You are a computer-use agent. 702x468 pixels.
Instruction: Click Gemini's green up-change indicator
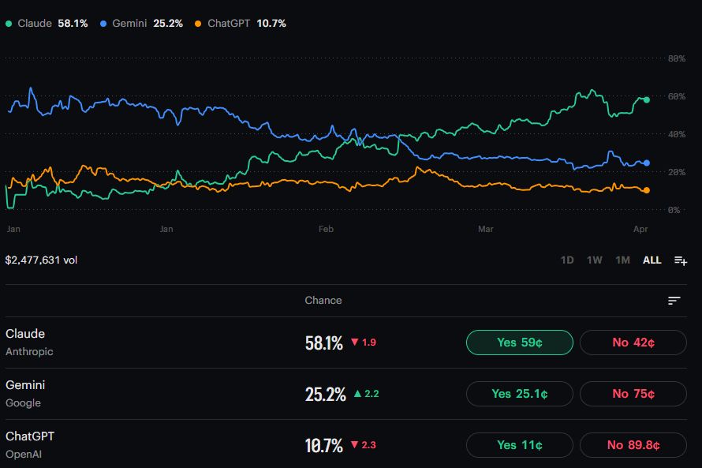[366, 394]
